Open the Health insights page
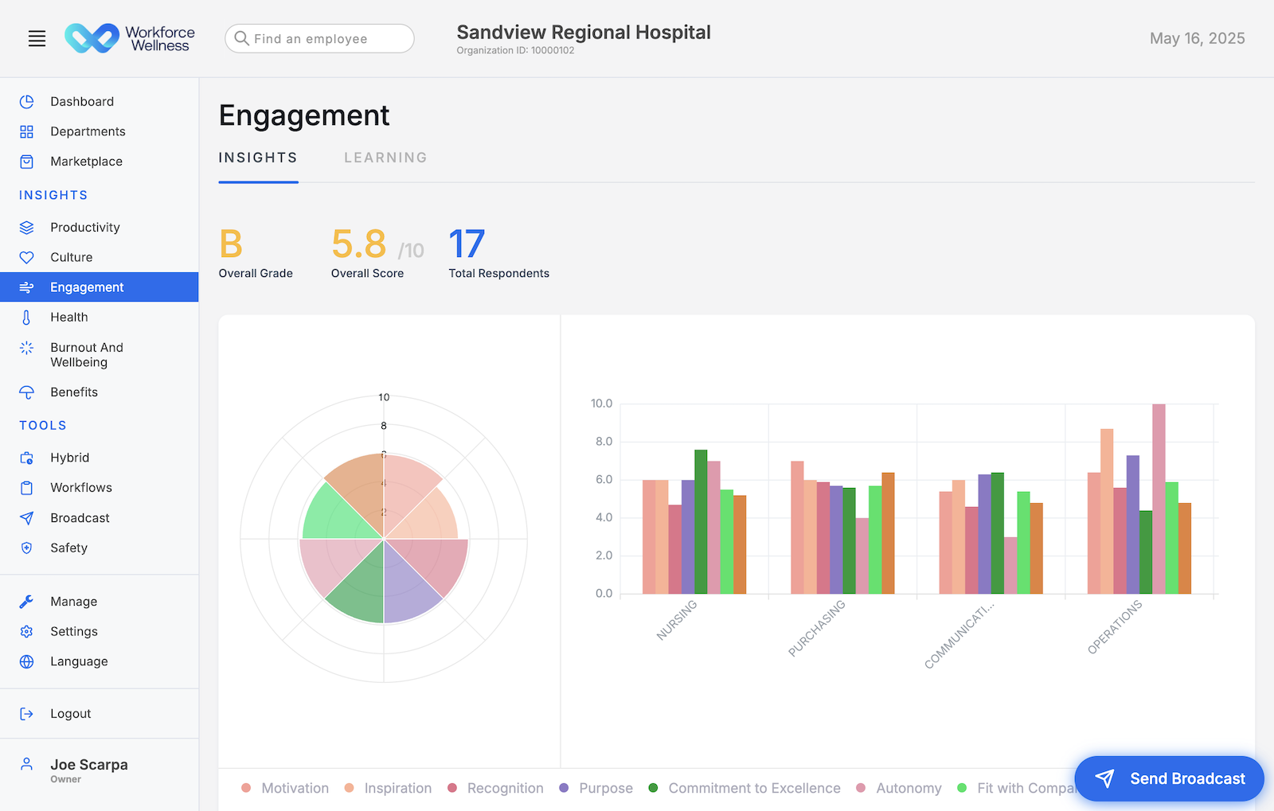This screenshot has height=811, width=1274. point(69,317)
